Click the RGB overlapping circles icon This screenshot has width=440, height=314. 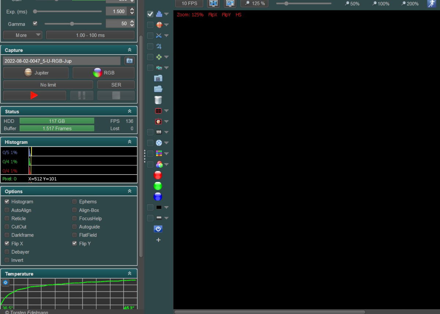[159, 164]
